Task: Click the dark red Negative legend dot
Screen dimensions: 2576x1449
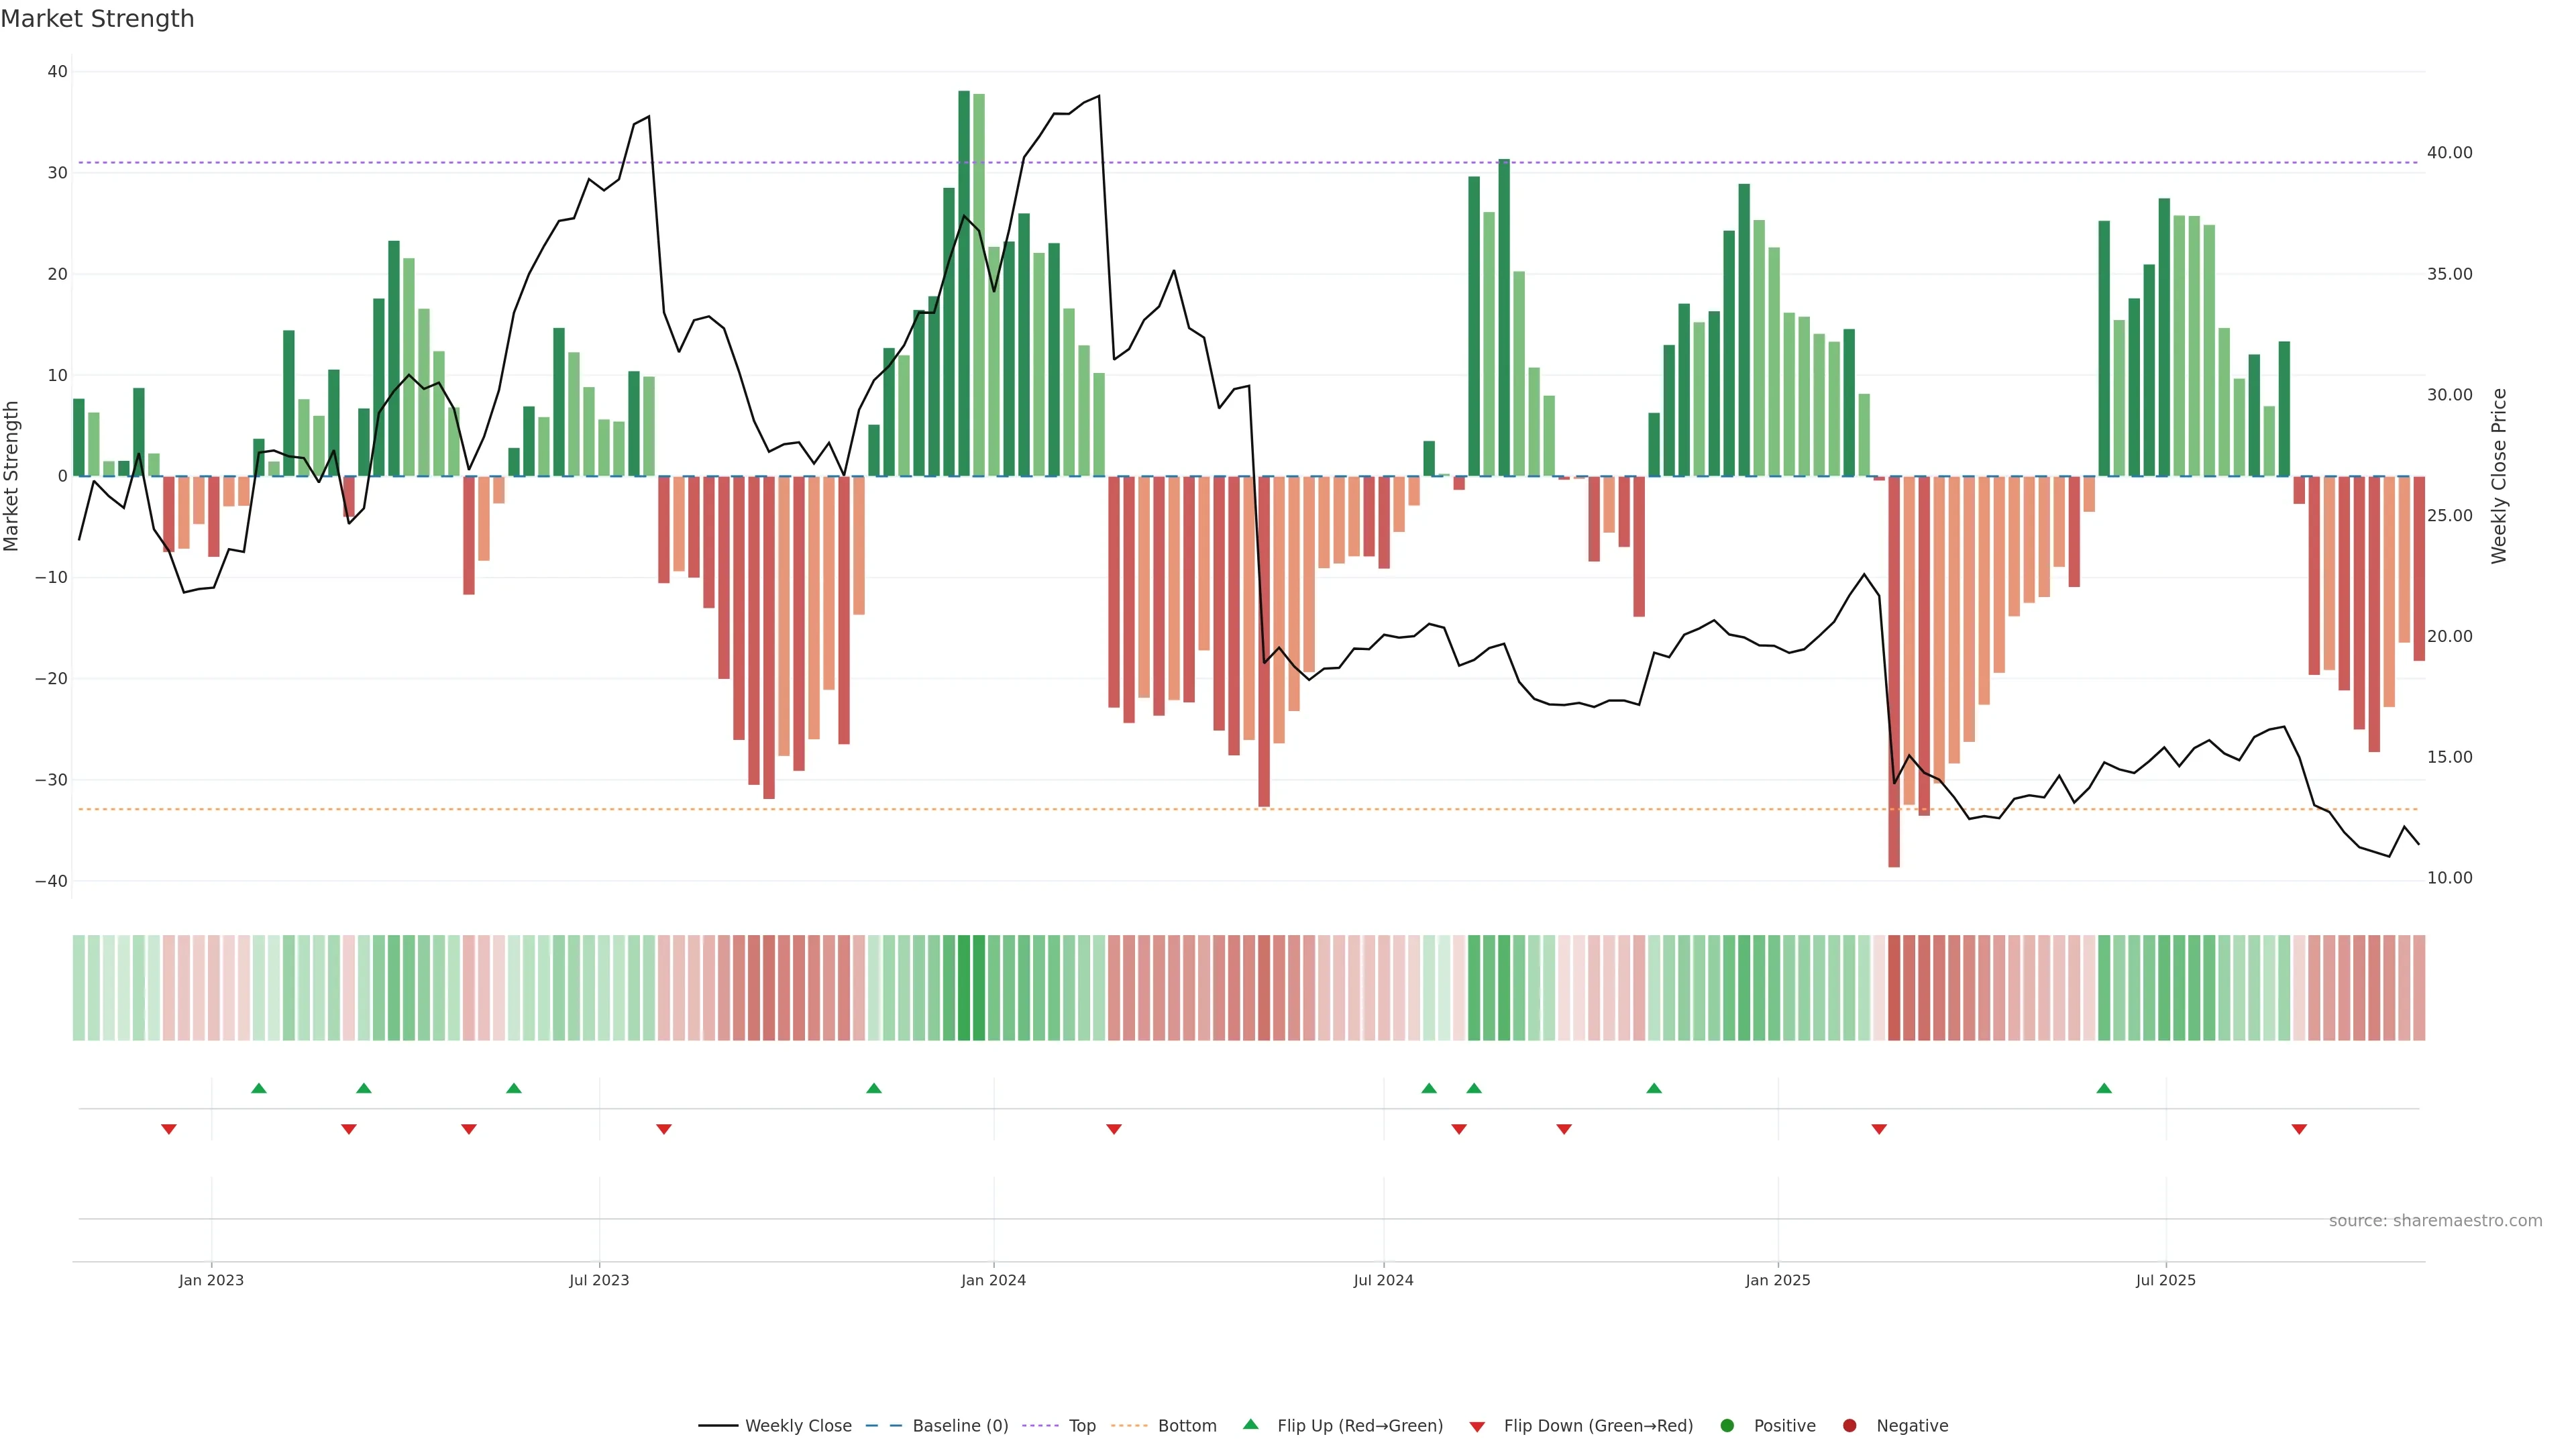Action: (1849, 1425)
